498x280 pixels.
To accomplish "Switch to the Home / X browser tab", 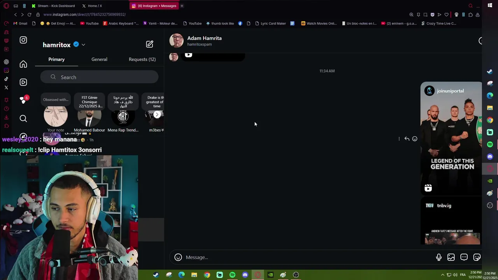I will [92, 6].
